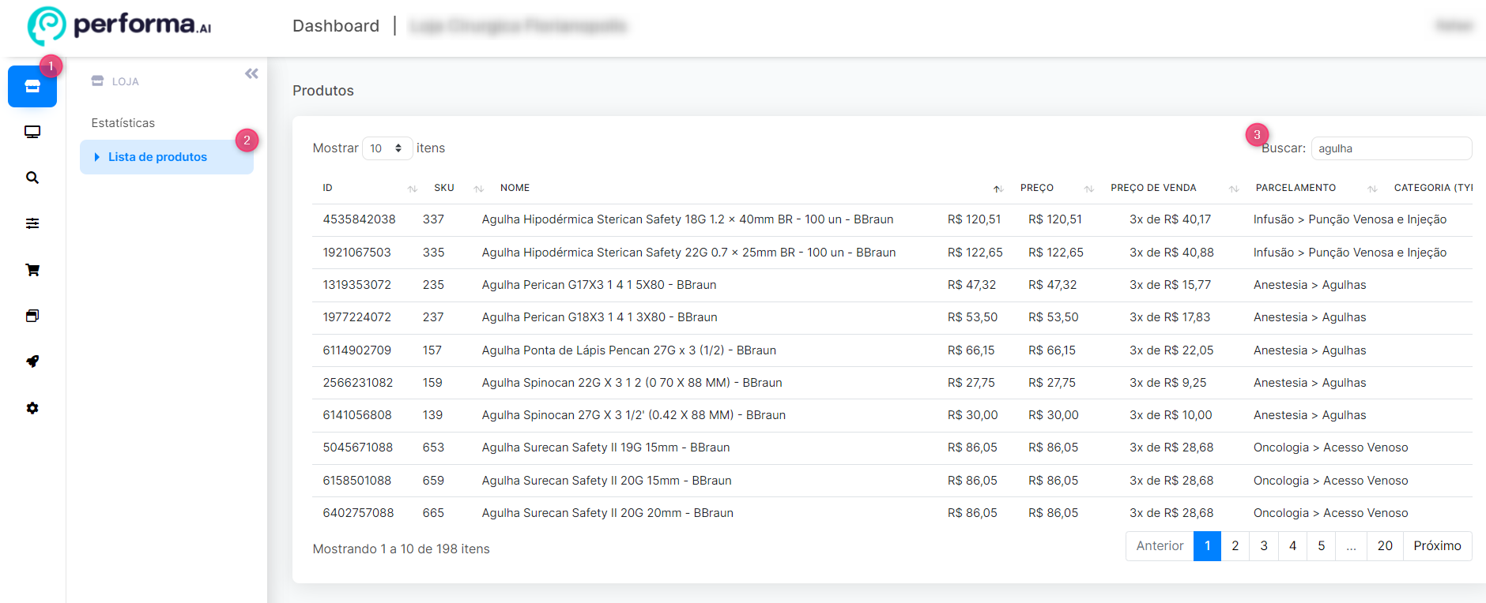
Task: Click Agulha Surecan Safety II 19G 15mm
Action: (605, 448)
